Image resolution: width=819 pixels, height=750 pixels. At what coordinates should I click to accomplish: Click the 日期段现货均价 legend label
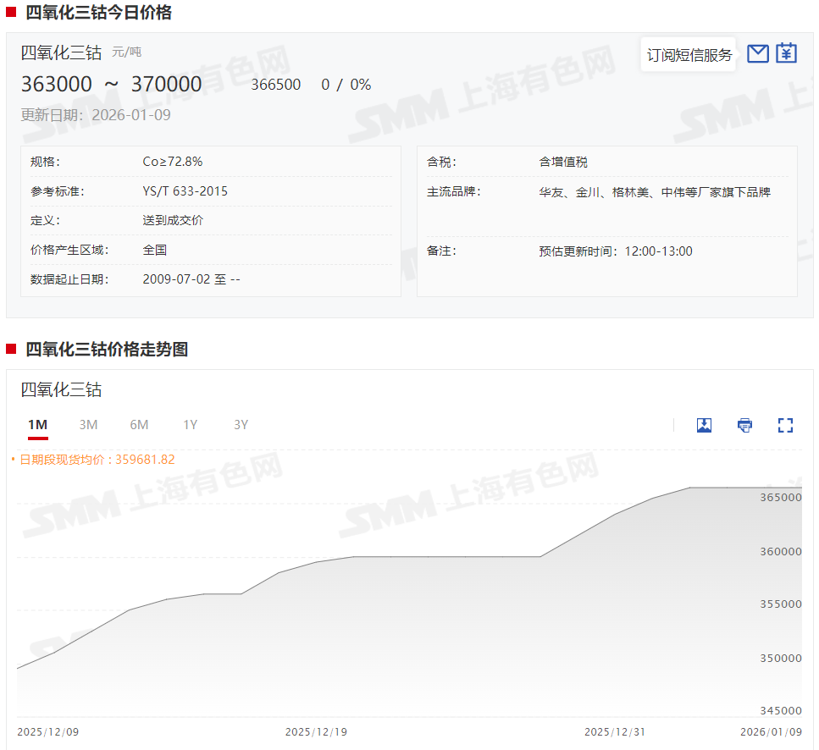97,460
